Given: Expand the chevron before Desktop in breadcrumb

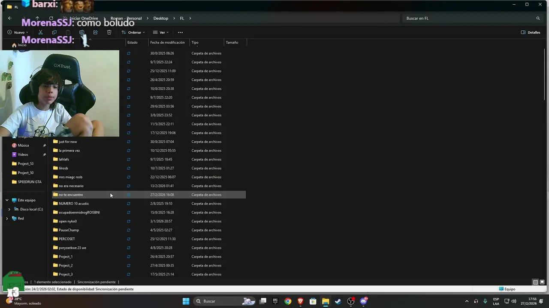Looking at the screenshot, I should 148,18.
